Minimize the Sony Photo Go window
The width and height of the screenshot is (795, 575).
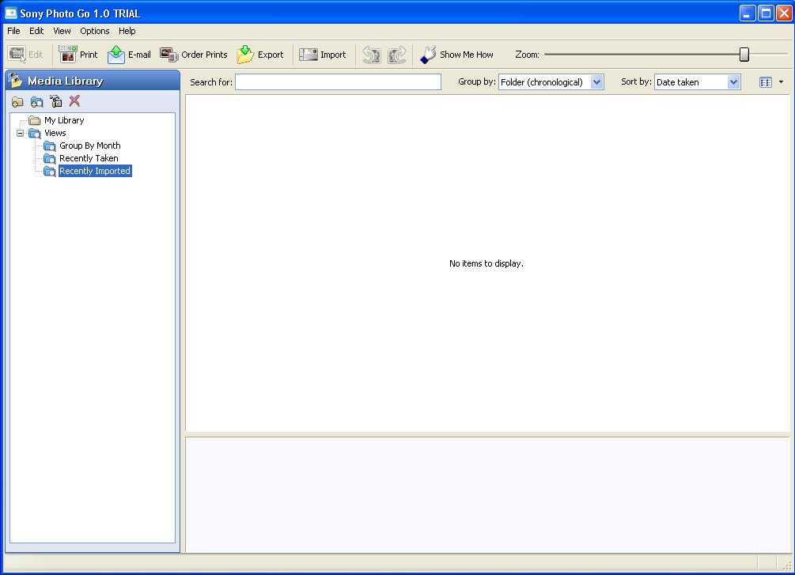[x=748, y=13]
